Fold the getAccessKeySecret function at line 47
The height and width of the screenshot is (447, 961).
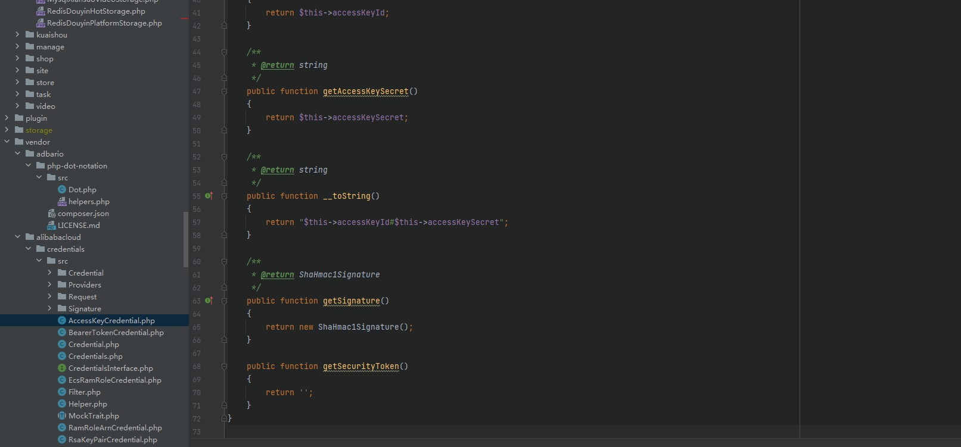(x=224, y=91)
